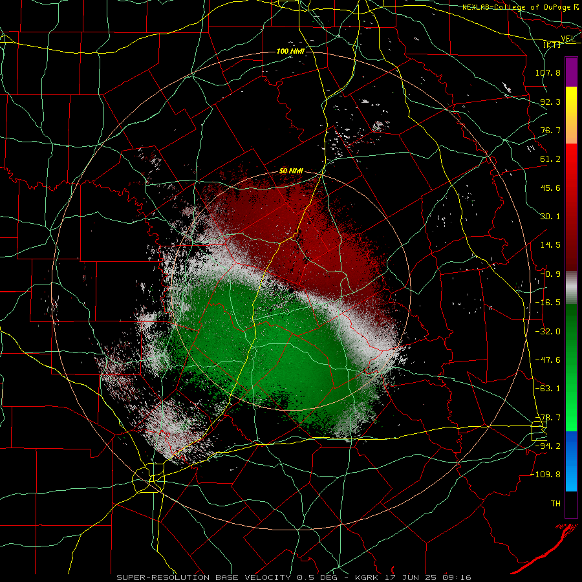Image resolution: width=582 pixels, height=582 pixels.
Task: Select the 14.5 velocity scale value
Action: 550,245
